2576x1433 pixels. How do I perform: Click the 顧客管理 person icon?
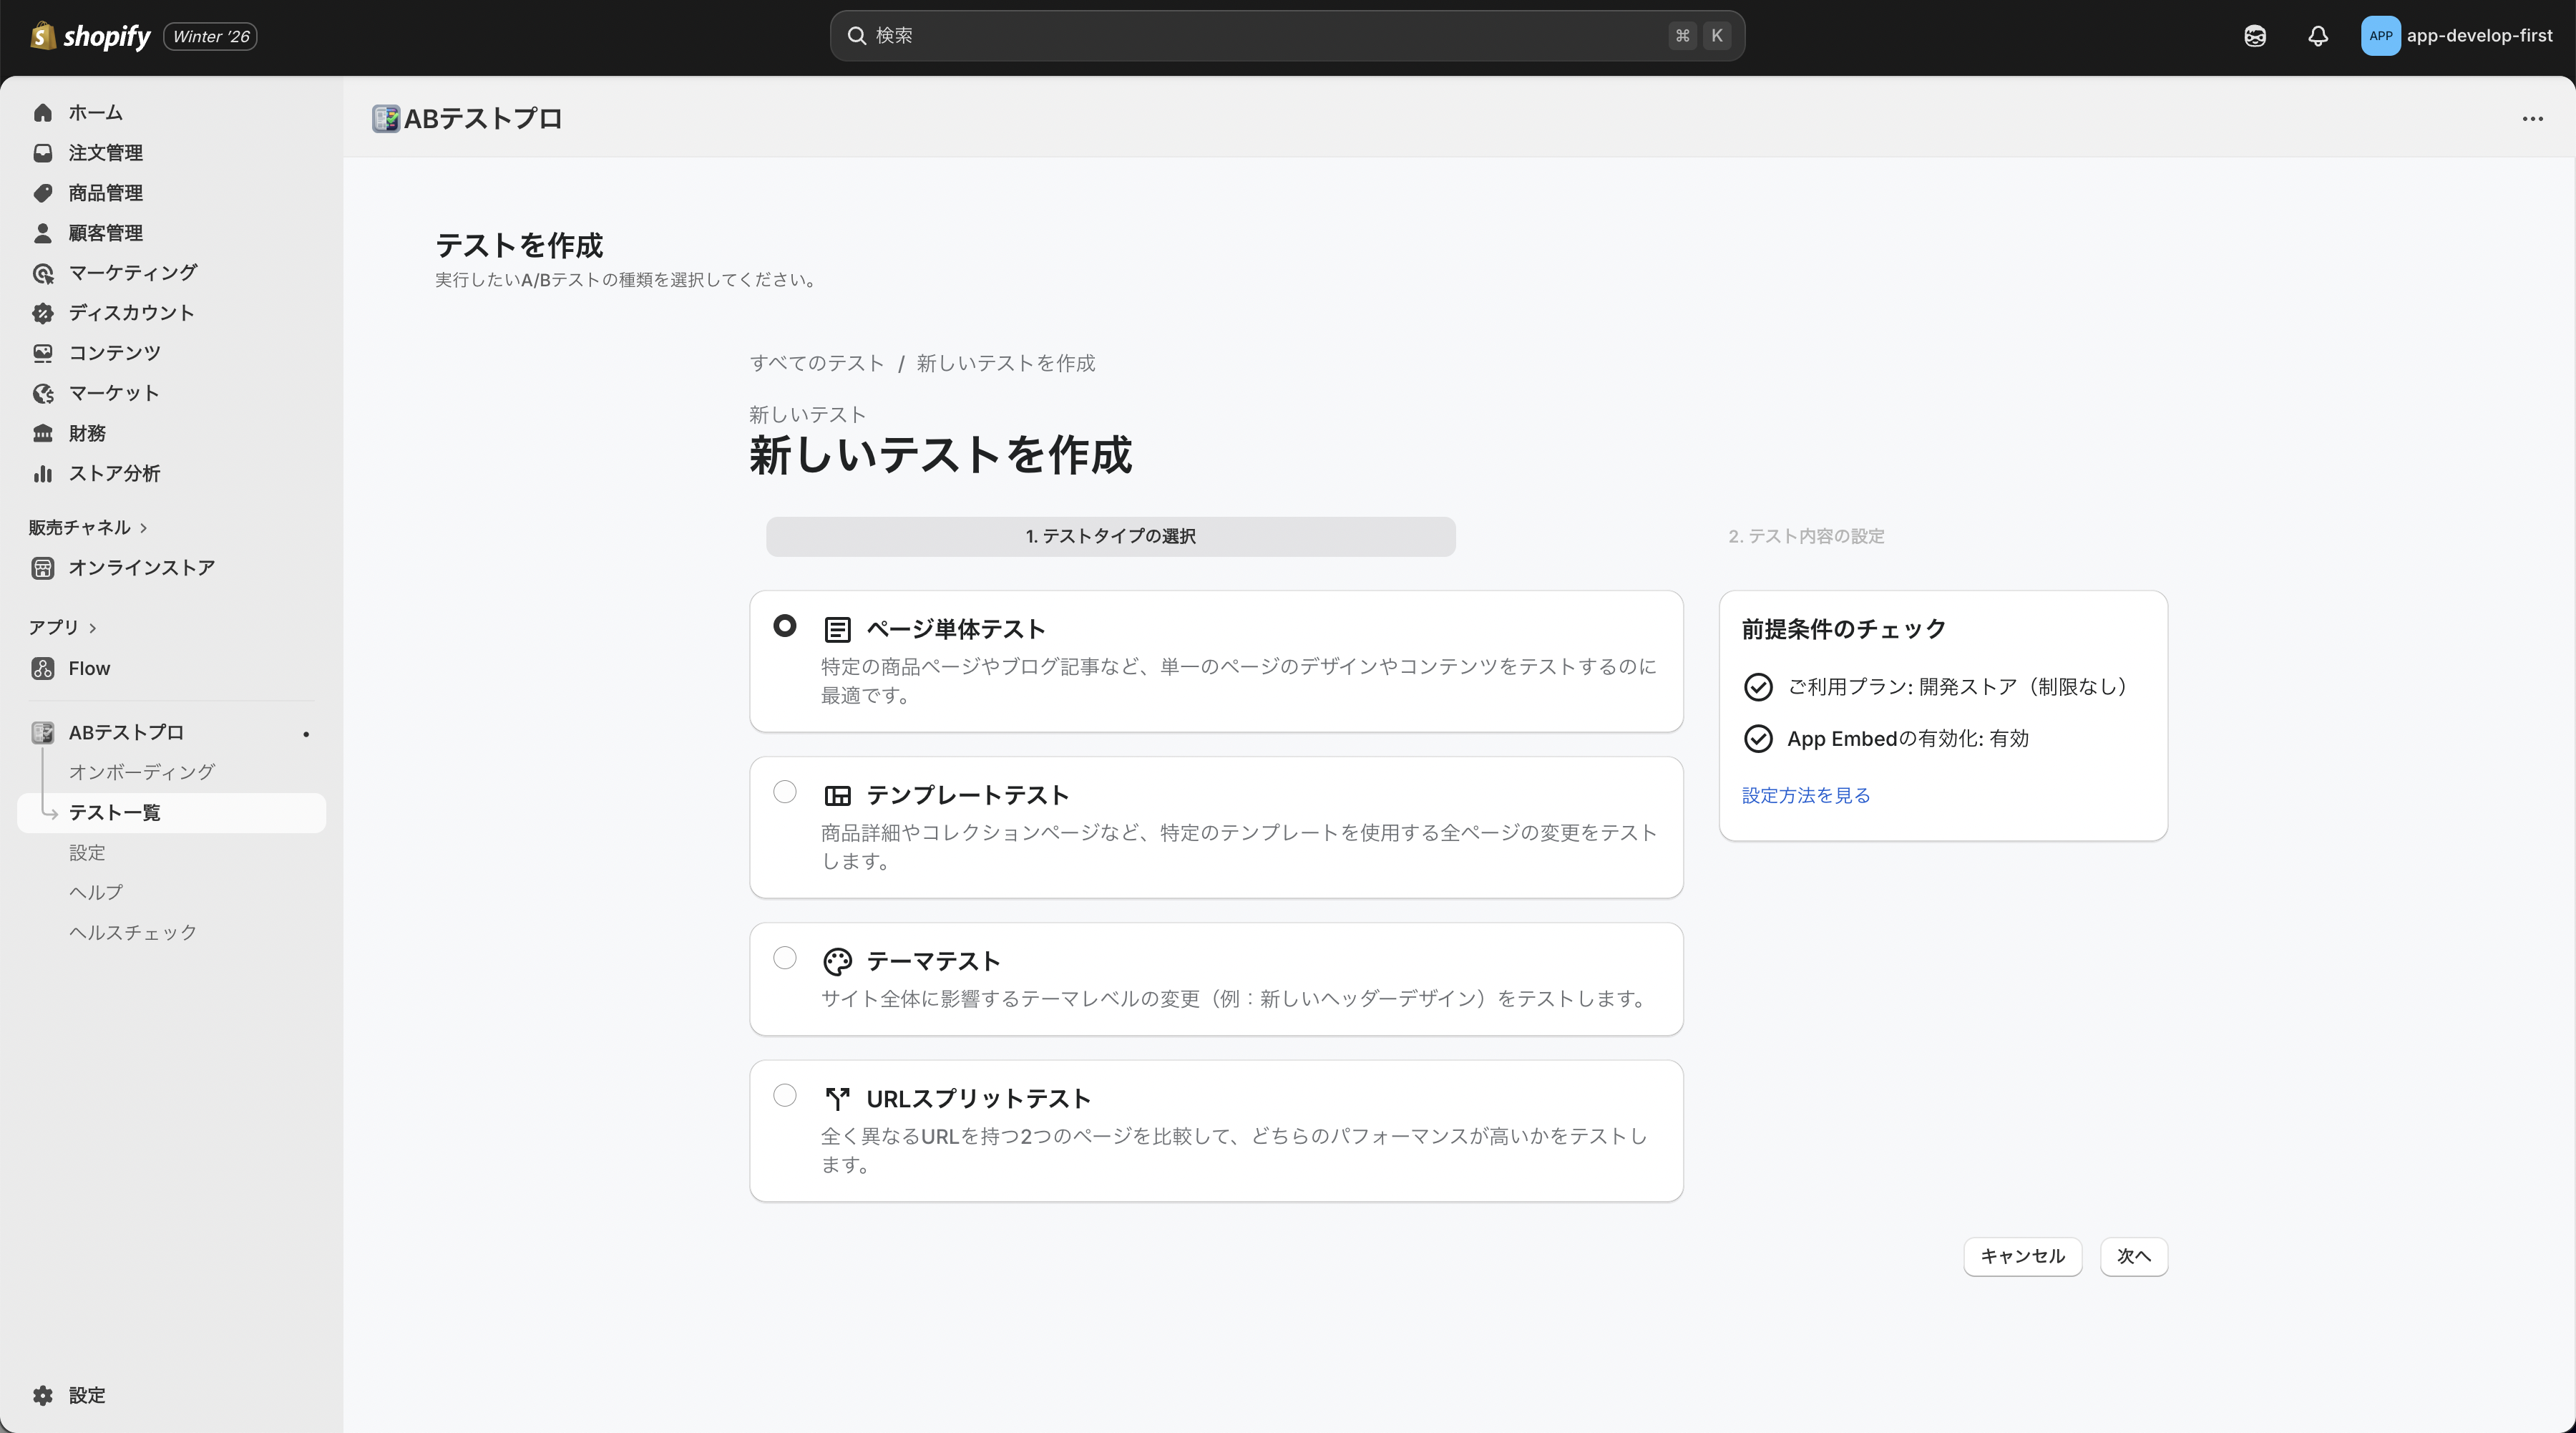click(x=42, y=233)
